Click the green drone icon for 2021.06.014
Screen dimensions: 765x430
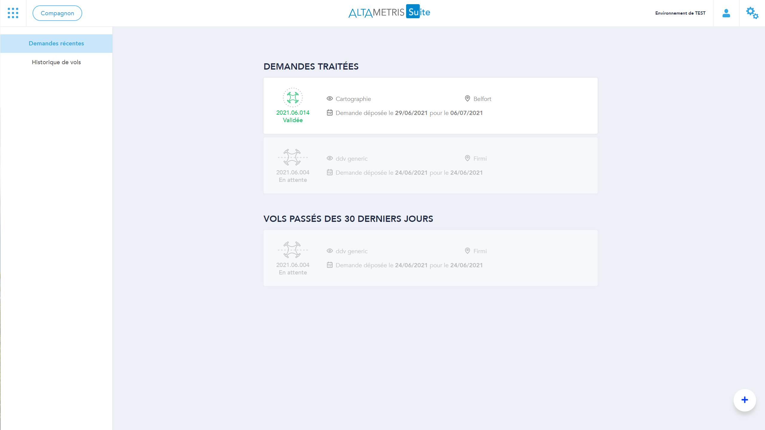pos(293,97)
